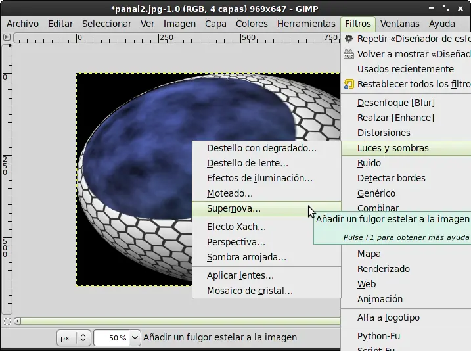This screenshot has width=471, height=351.
Task: Expand the Web filters submenu
Action: click(406, 284)
